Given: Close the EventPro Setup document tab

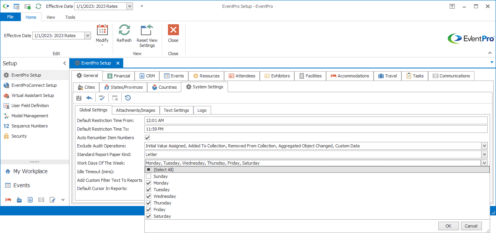Looking at the screenshot, I should coord(117,63).
